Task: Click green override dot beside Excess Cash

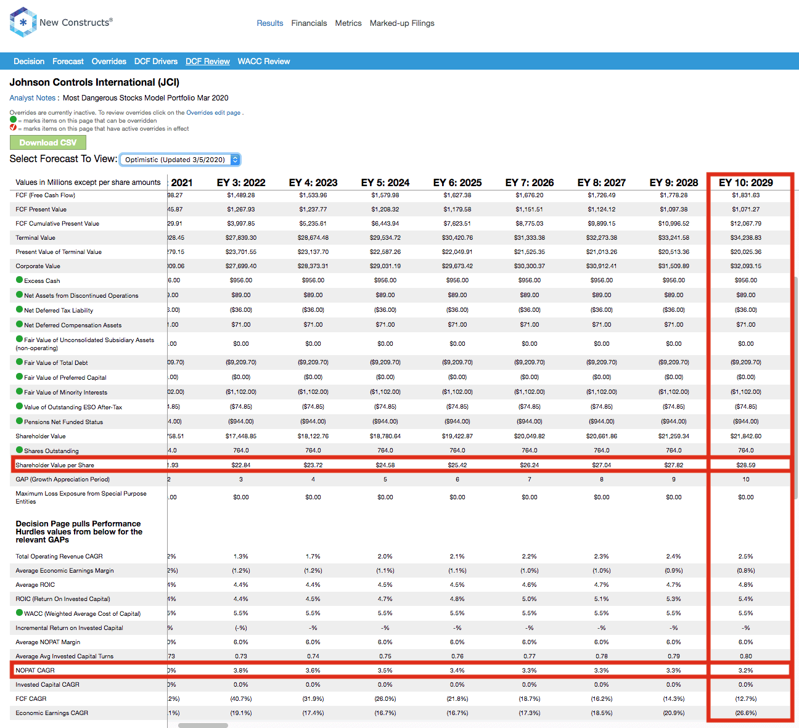Action: click(20, 280)
